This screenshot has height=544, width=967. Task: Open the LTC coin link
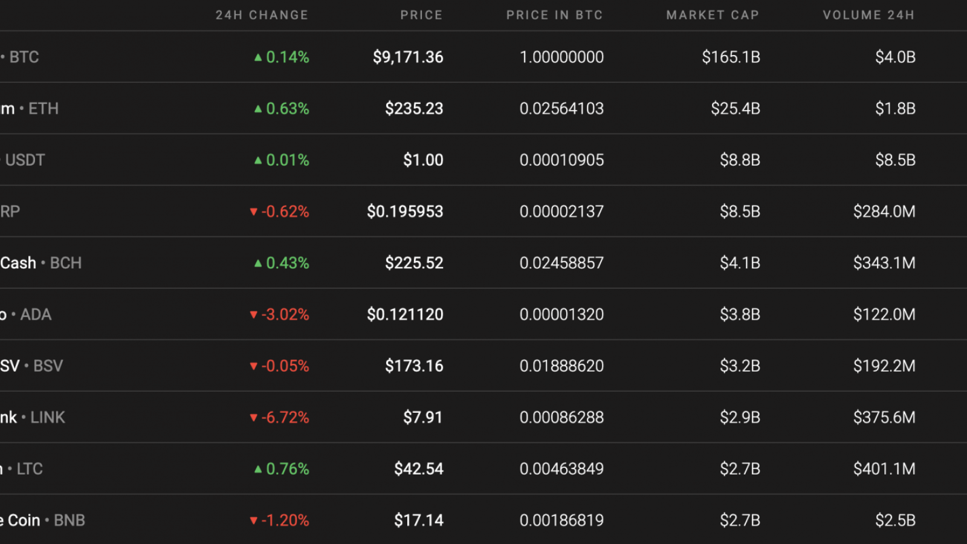click(x=30, y=468)
